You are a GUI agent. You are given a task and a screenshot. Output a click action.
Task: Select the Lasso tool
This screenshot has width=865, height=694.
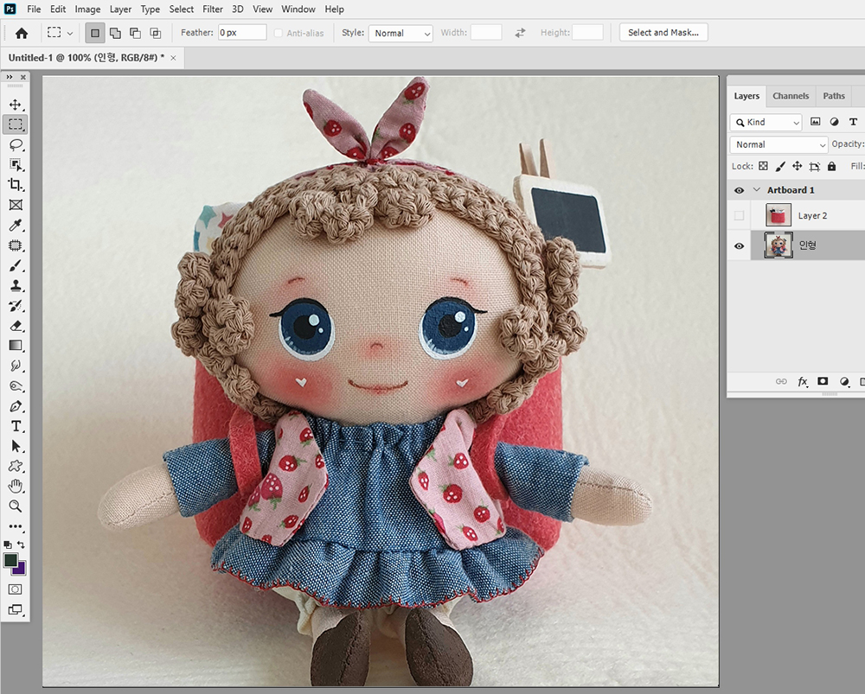(16, 145)
